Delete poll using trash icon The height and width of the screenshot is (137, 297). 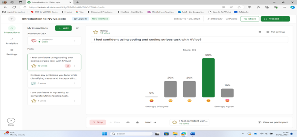260,32
